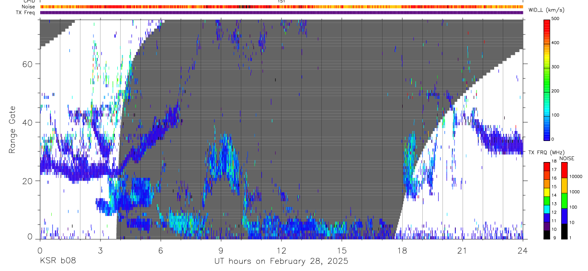Click the red top segment of the NOISE bar
This screenshot has width=588, height=271.
564,170
